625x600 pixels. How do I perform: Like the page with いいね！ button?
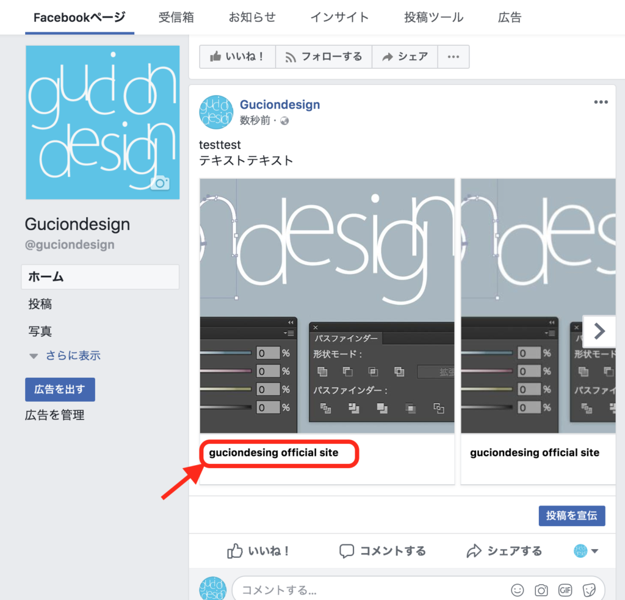click(x=237, y=57)
